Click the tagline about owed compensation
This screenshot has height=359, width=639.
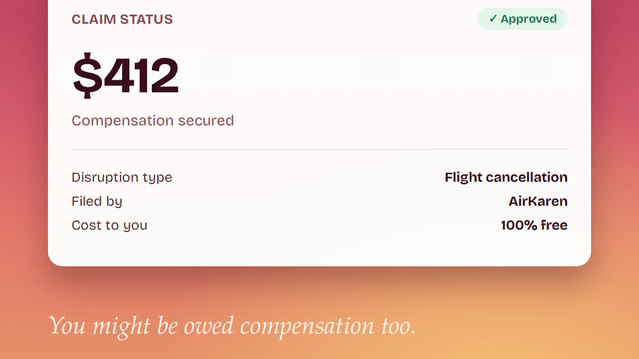click(232, 326)
